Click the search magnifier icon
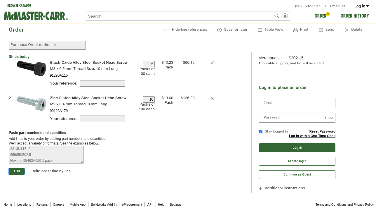The height and width of the screenshot is (208, 376). pyautogui.click(x=277, y=16)
